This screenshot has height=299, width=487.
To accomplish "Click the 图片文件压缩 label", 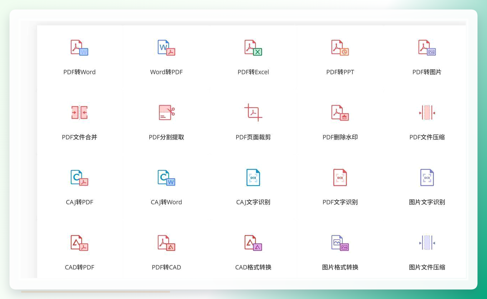I will point(427,267).
